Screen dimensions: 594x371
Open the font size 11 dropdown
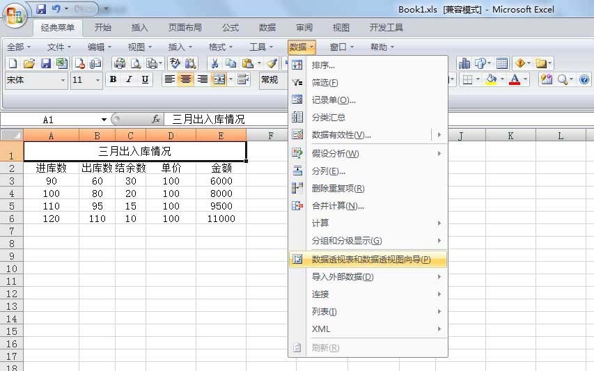tap(97, 80)
